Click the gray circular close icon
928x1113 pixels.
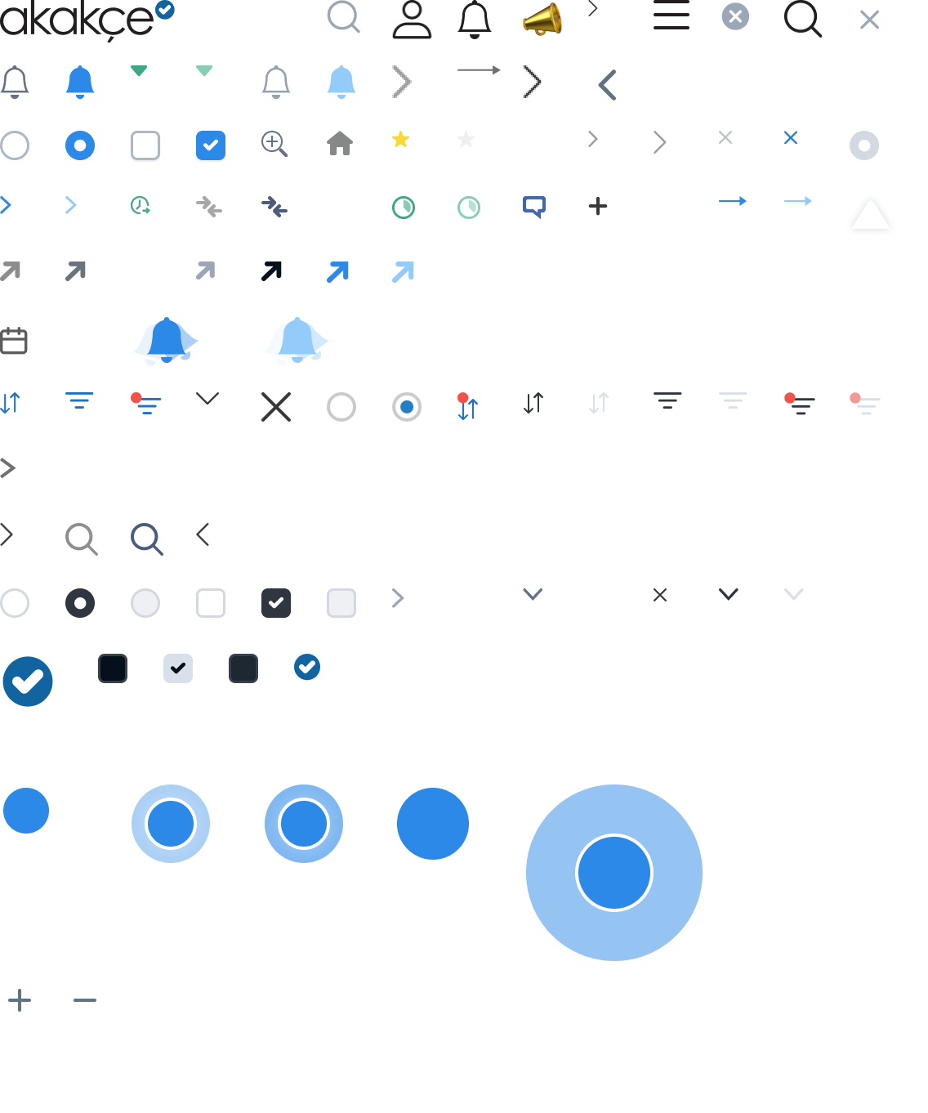coord(735,16)
